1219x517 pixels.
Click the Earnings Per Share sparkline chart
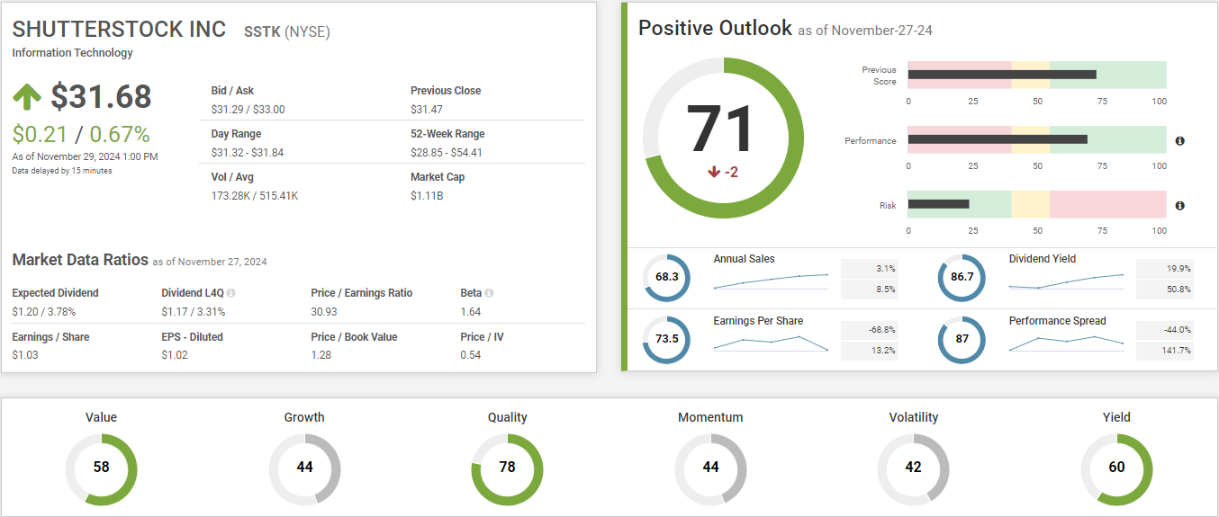(x=771, y=343)
